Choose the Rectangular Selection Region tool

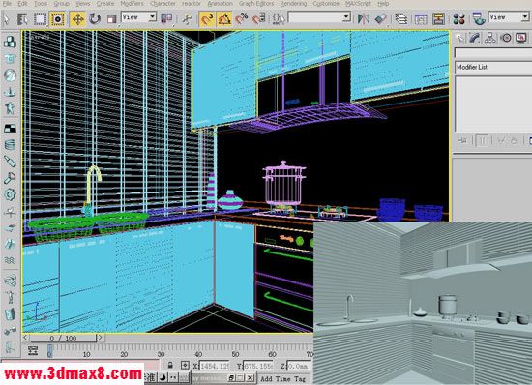[40, 18]
